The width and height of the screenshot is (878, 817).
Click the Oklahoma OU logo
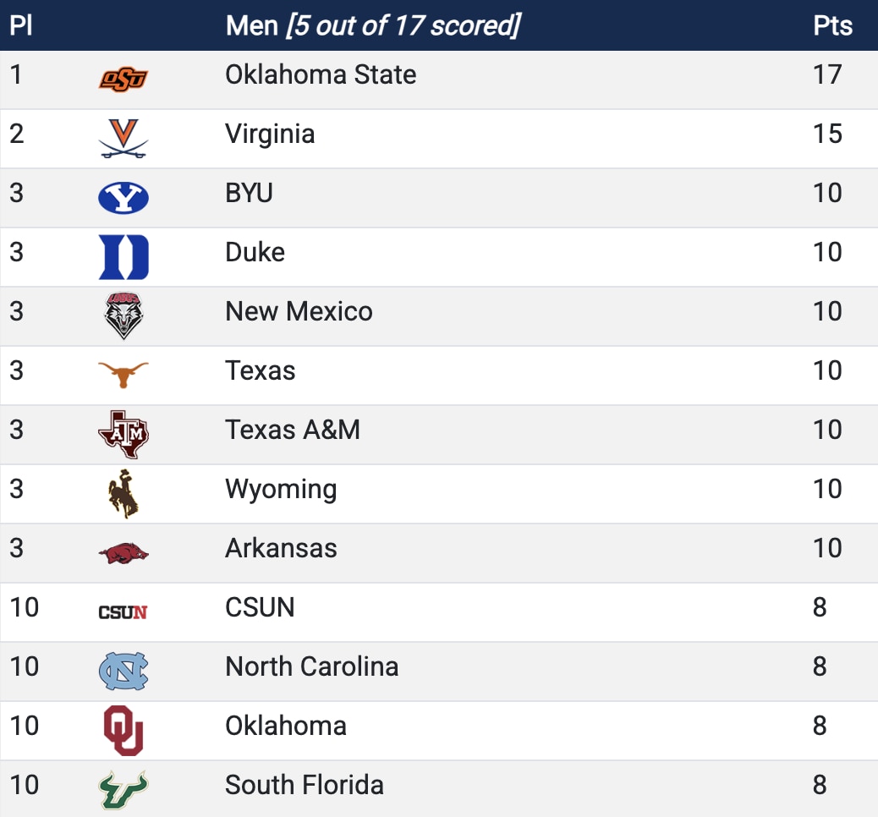[123, 730]
